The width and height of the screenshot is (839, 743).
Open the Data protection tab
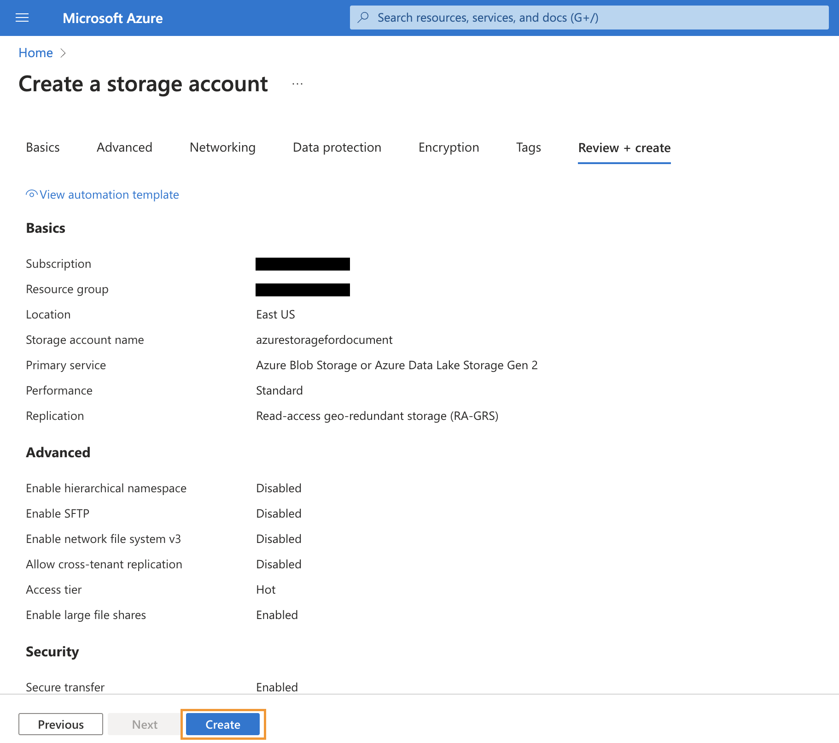(337, 147)
